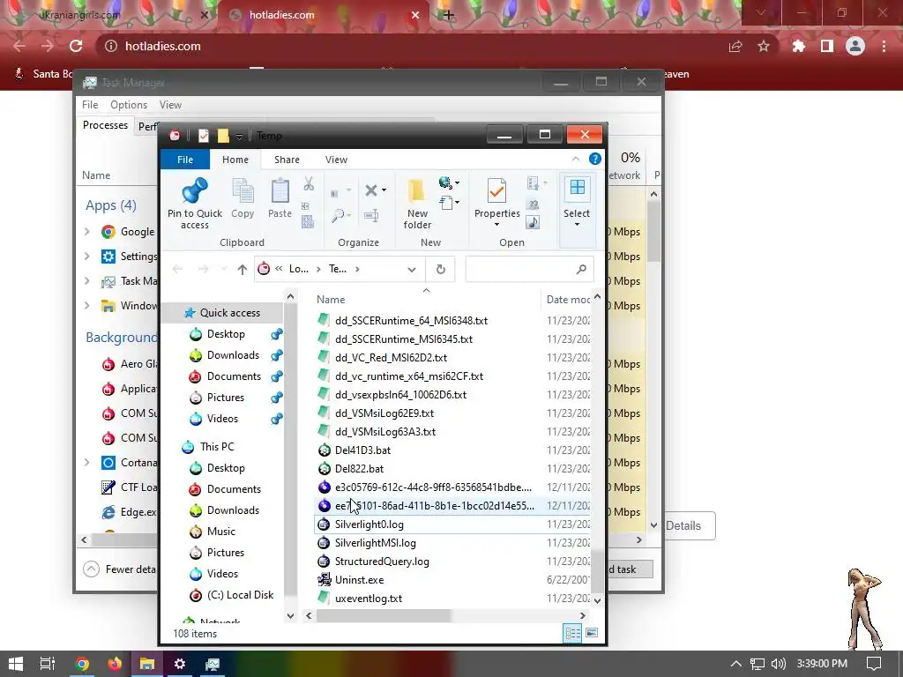Image resolution: width=903 pixels, height=677 pixels.
Task: Select StructuredQuery.log file
Action: pyautogui.click(x=382, y=562)
